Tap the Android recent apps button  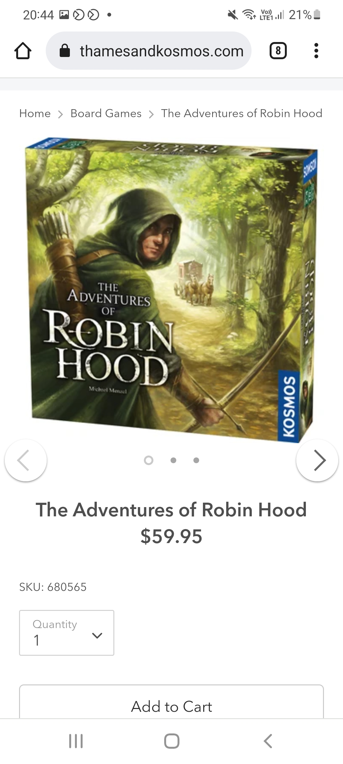pyautogui.click(x=76, y=741)
